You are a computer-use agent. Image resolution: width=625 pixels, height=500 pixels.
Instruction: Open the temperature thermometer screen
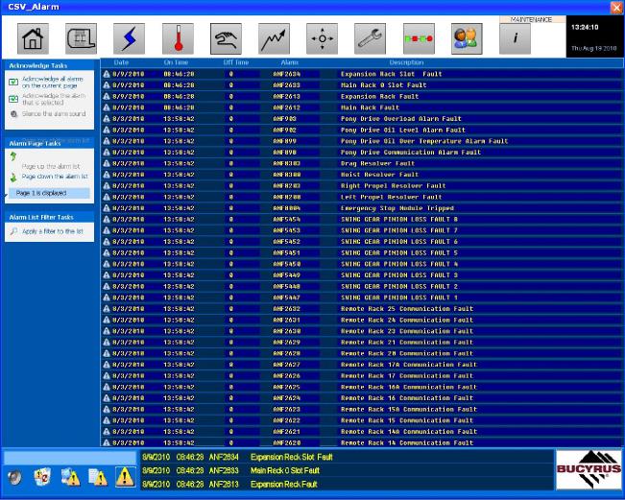tap(178, 38)
